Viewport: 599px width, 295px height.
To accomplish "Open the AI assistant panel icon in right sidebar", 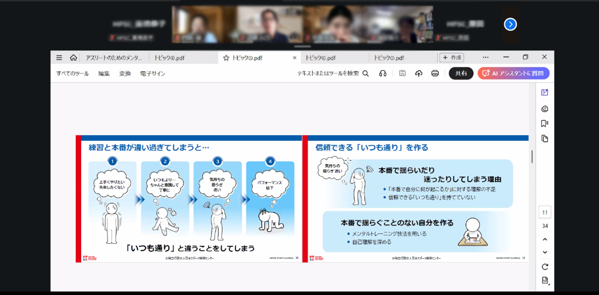I will tap(545, 93).
